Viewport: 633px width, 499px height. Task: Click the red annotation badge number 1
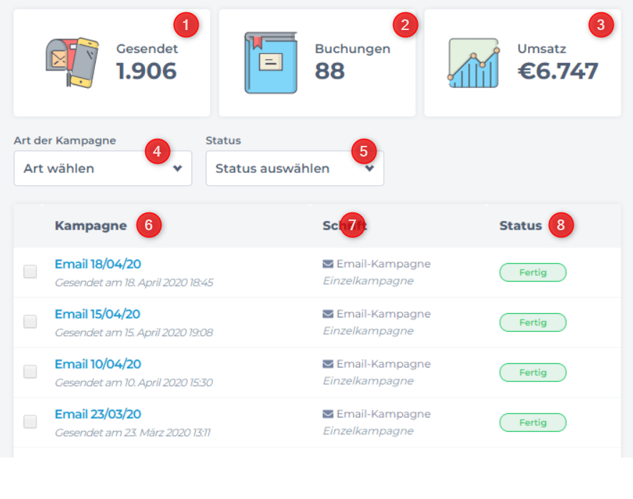(186, 26)
